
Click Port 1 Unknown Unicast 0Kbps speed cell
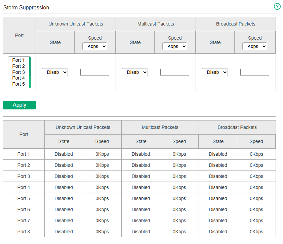102,154
